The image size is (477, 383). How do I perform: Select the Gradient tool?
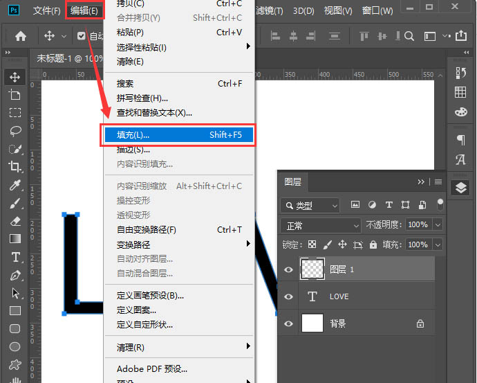click(15, 238)
